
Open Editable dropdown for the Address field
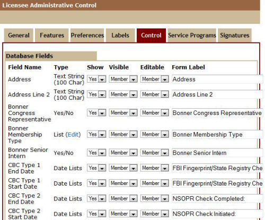pyautogui.click(x=155, y=79)
